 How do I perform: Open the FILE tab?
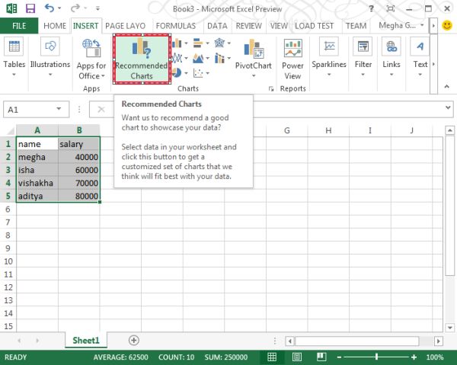tap(19, 26)
